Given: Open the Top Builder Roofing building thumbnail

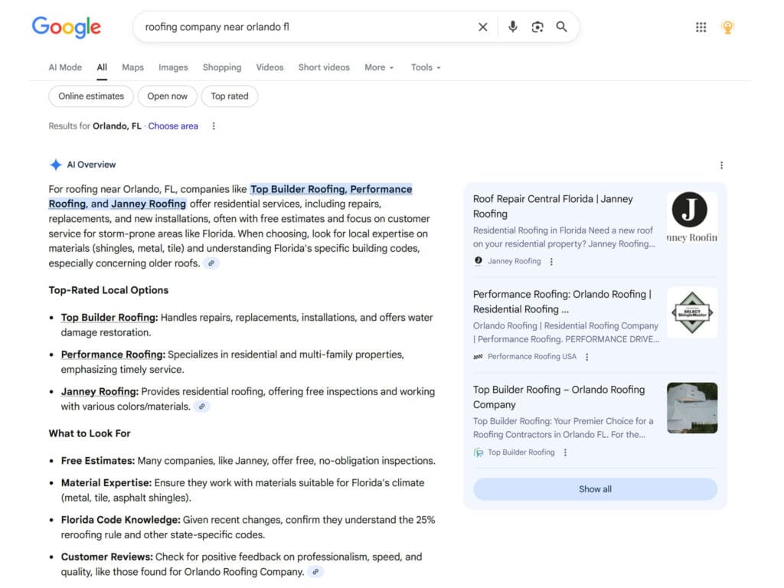Looking at the screenshot, I should tap(692, 408).
